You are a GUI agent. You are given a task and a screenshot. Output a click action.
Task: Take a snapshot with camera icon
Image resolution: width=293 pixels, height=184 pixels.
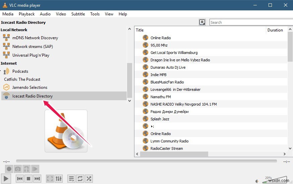[x=18, y=169]
